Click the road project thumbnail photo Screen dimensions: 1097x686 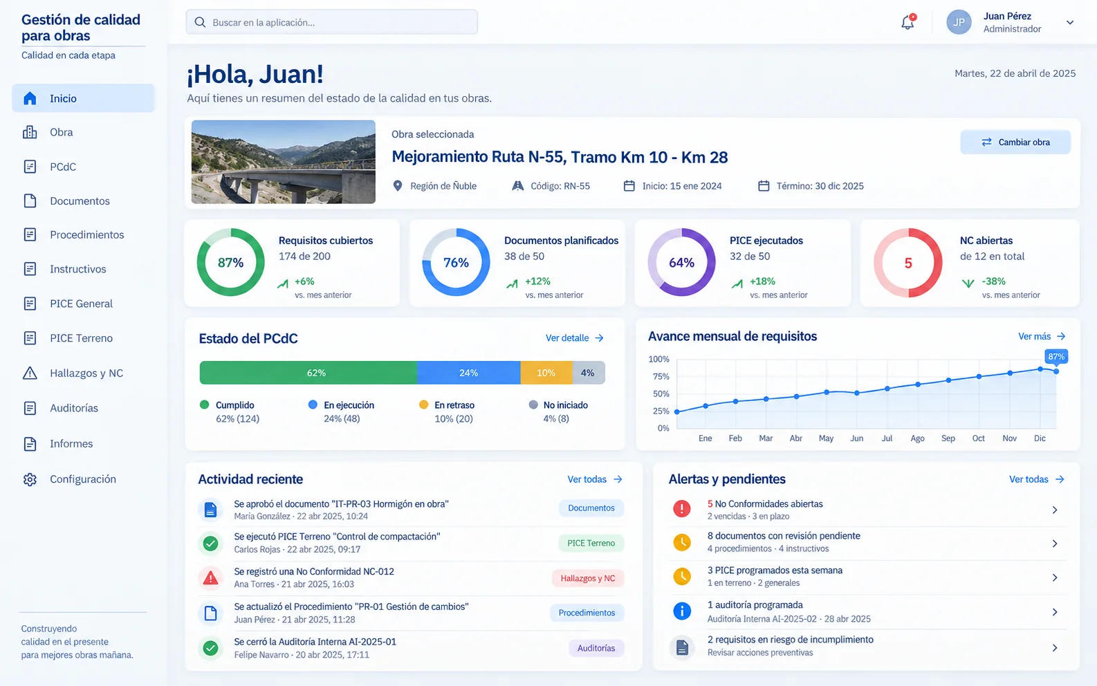pyautogui.click(x=284, y=162)
